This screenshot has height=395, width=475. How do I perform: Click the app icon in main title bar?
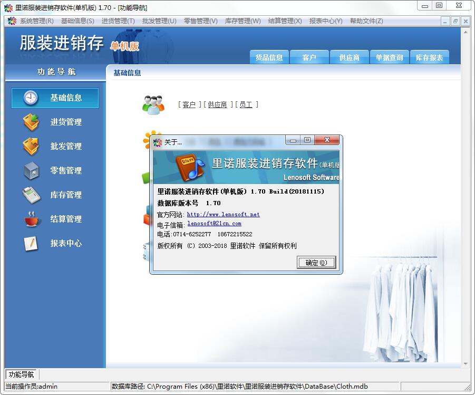(x=8, y=7)
